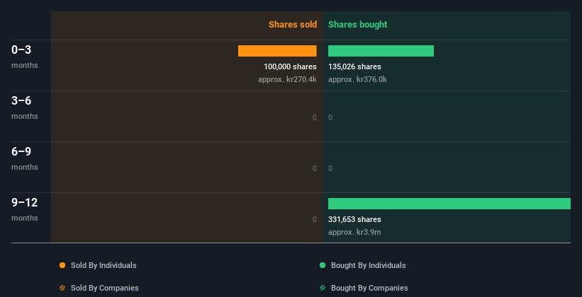
Task: Click the 3–6 months row label
Action: 25,107
